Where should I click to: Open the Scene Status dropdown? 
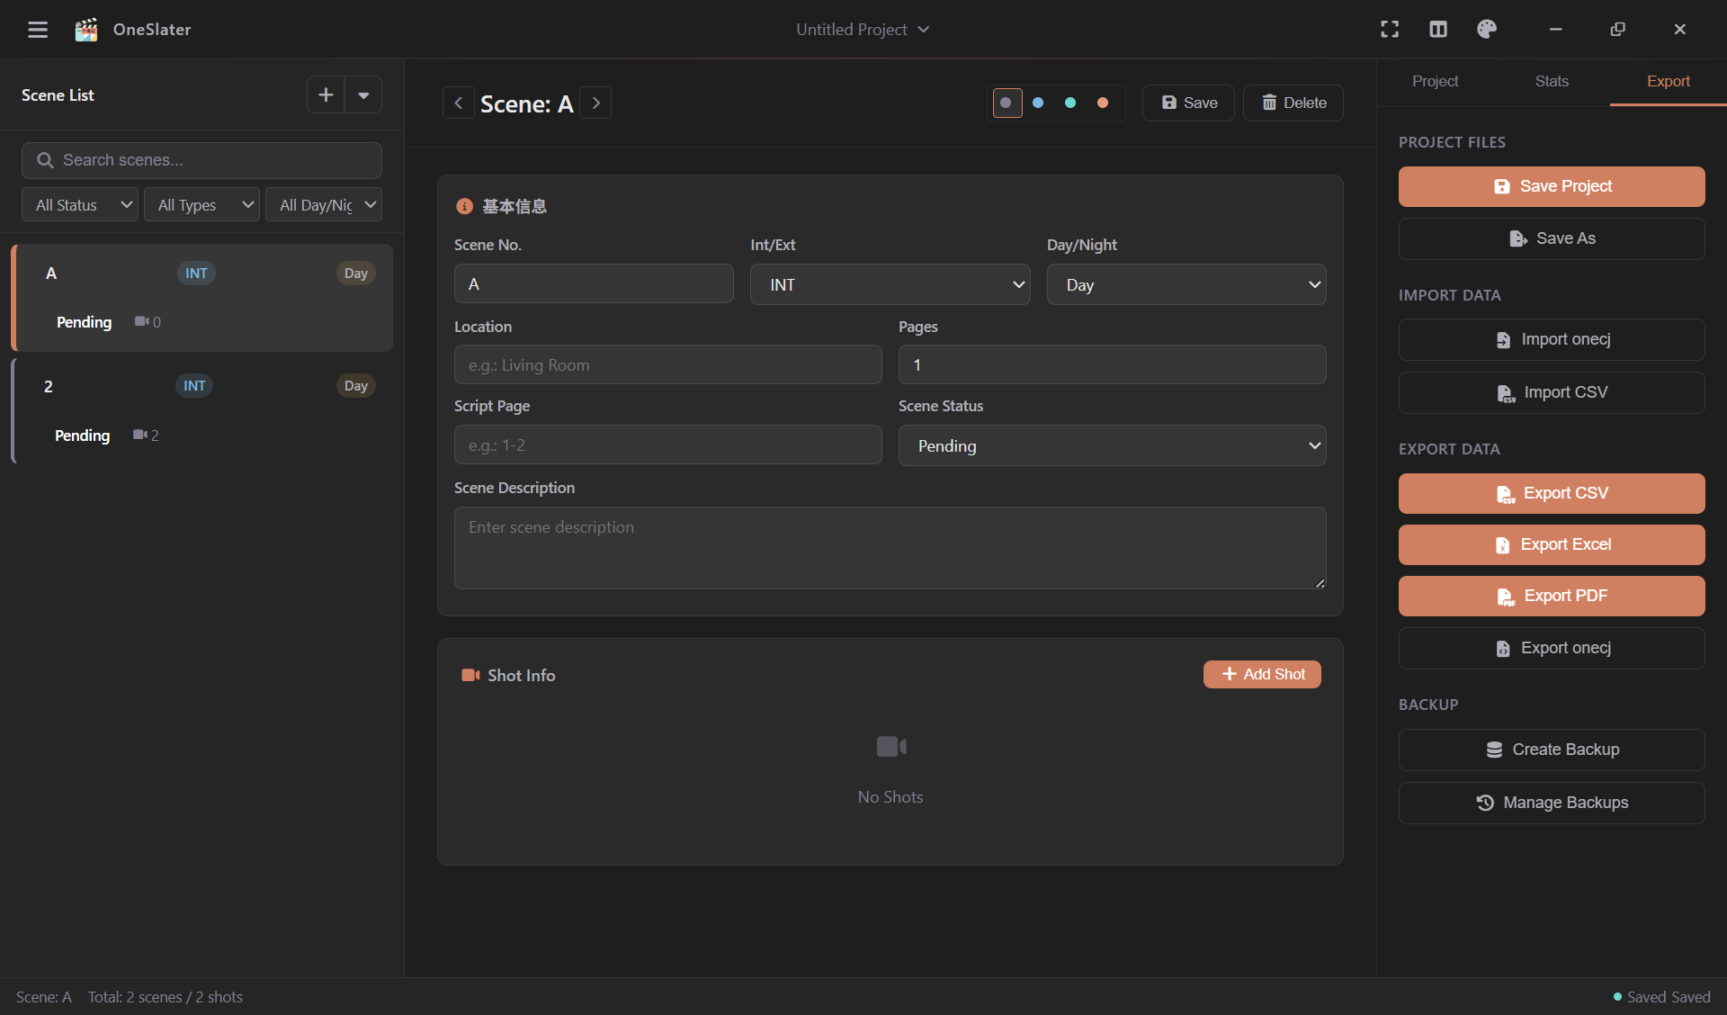click(1112, 445)
